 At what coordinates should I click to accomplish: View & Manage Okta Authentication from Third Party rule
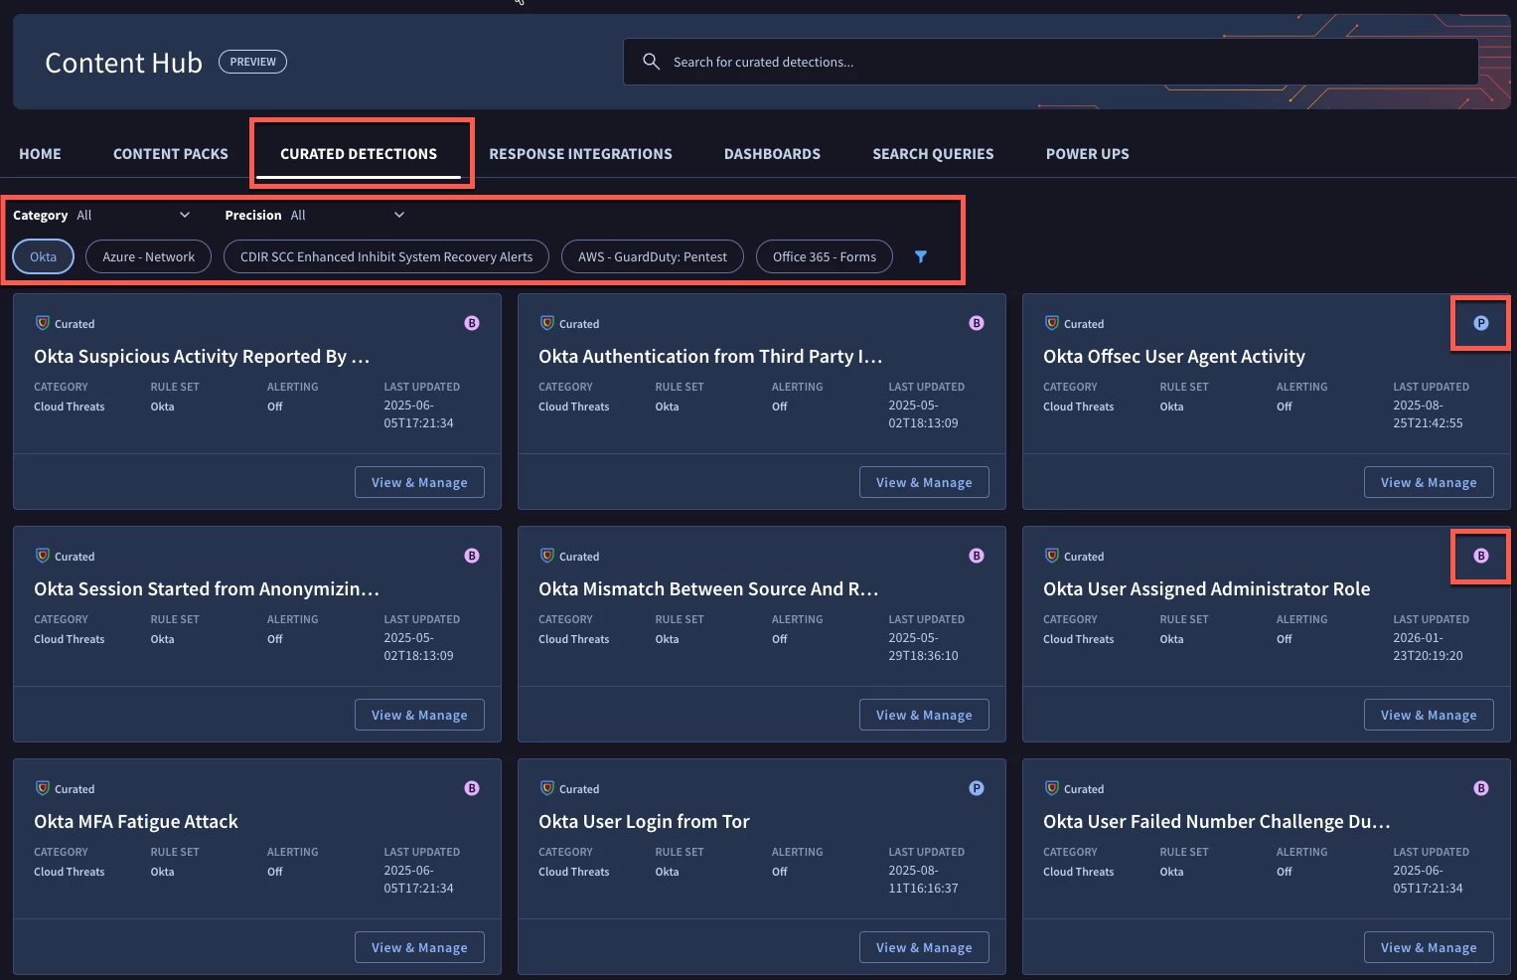[924, 482]
